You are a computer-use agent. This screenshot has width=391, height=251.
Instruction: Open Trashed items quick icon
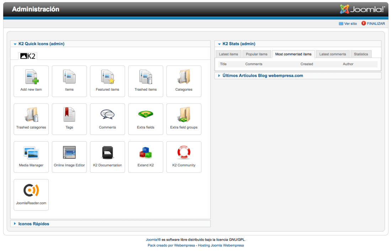pos(146,81)
